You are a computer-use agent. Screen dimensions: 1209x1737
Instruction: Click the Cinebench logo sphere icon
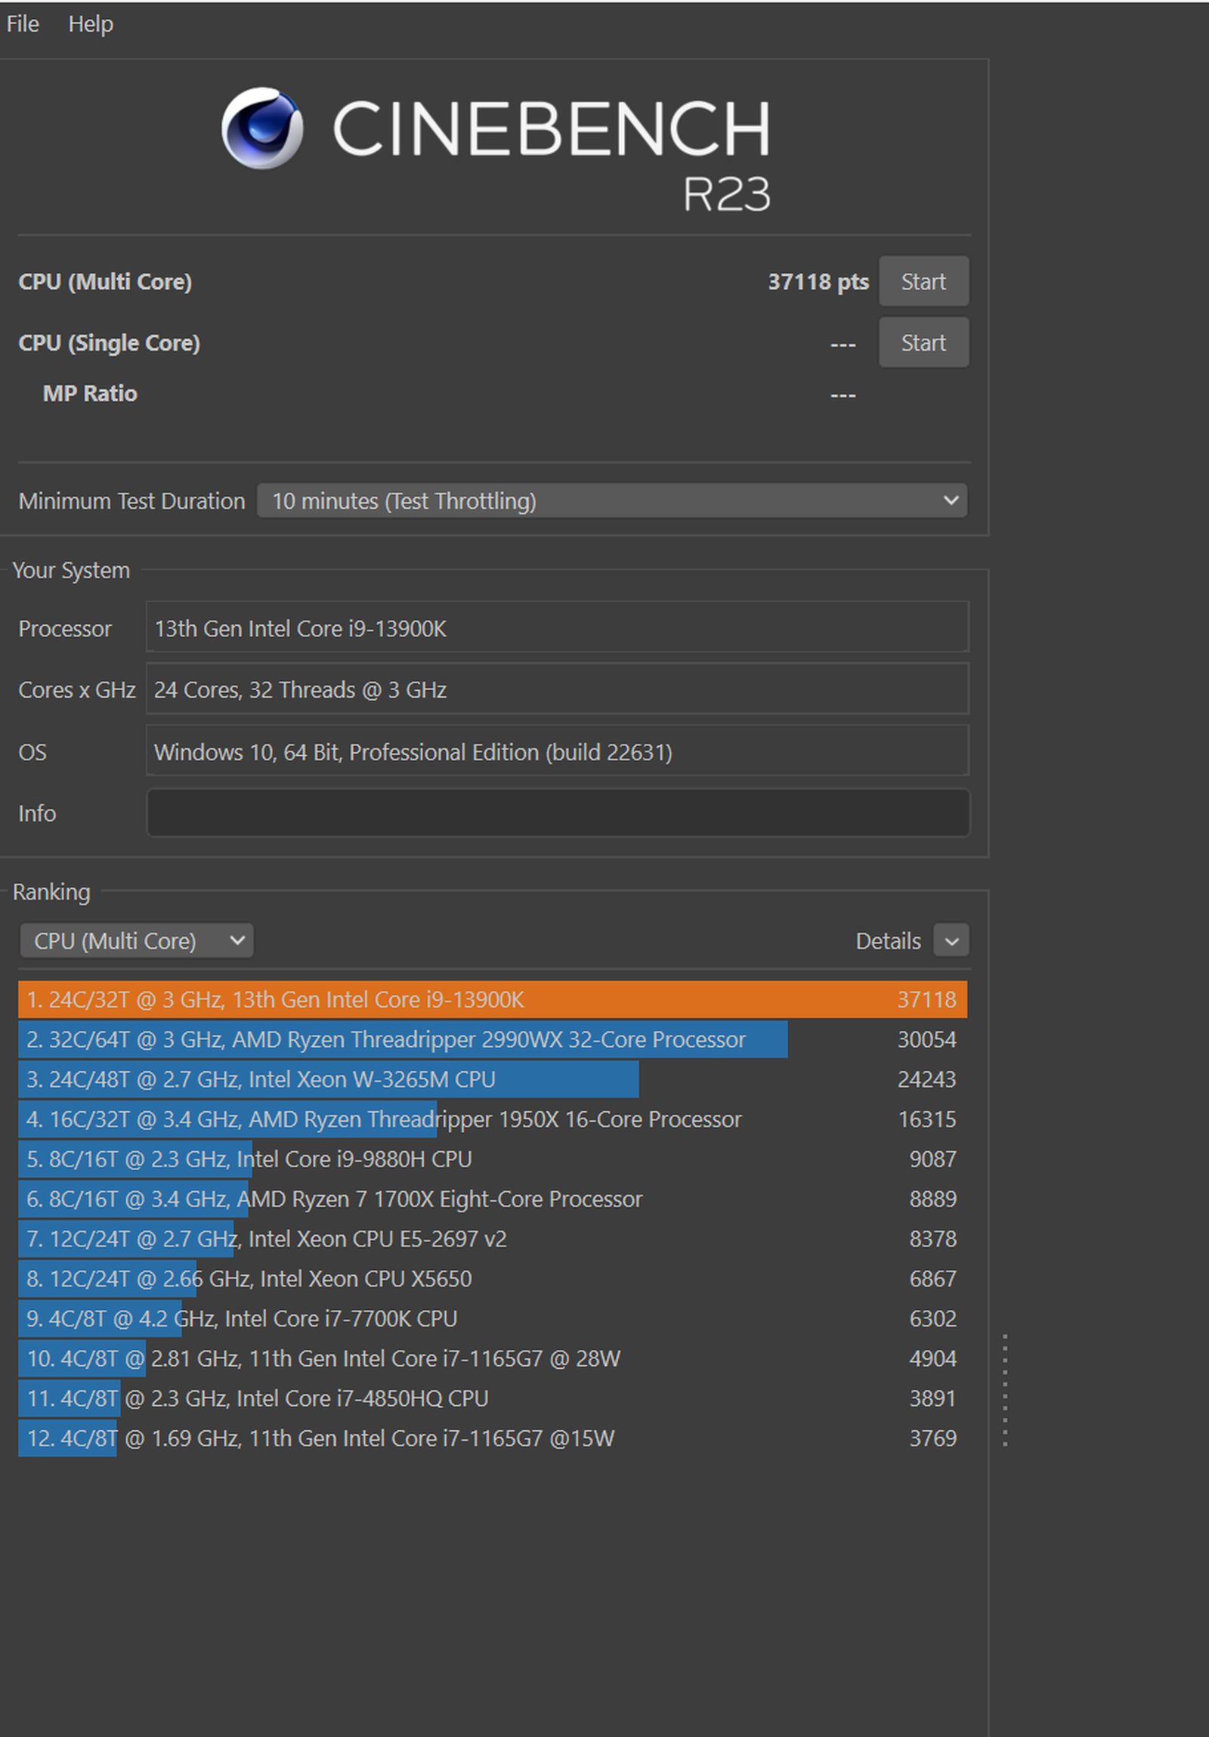262,128
